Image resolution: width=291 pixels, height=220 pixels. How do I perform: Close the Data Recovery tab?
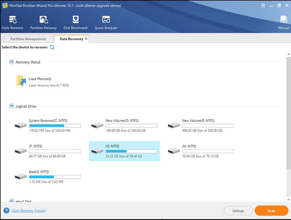86,39
